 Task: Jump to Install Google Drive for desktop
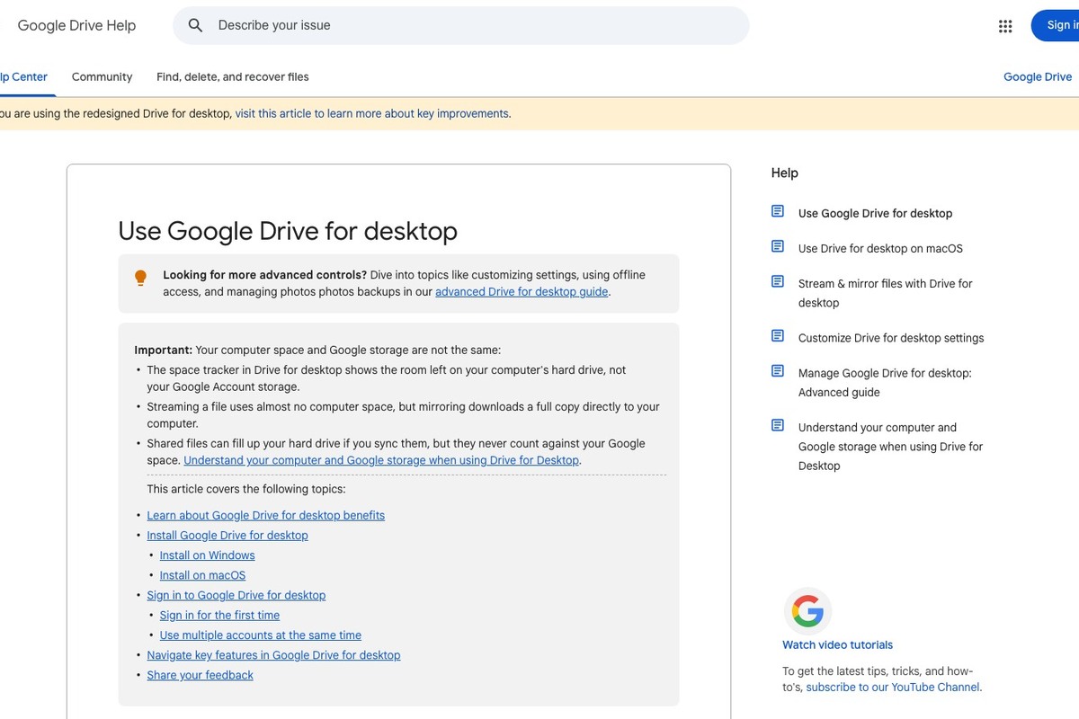tap(227, 536)
